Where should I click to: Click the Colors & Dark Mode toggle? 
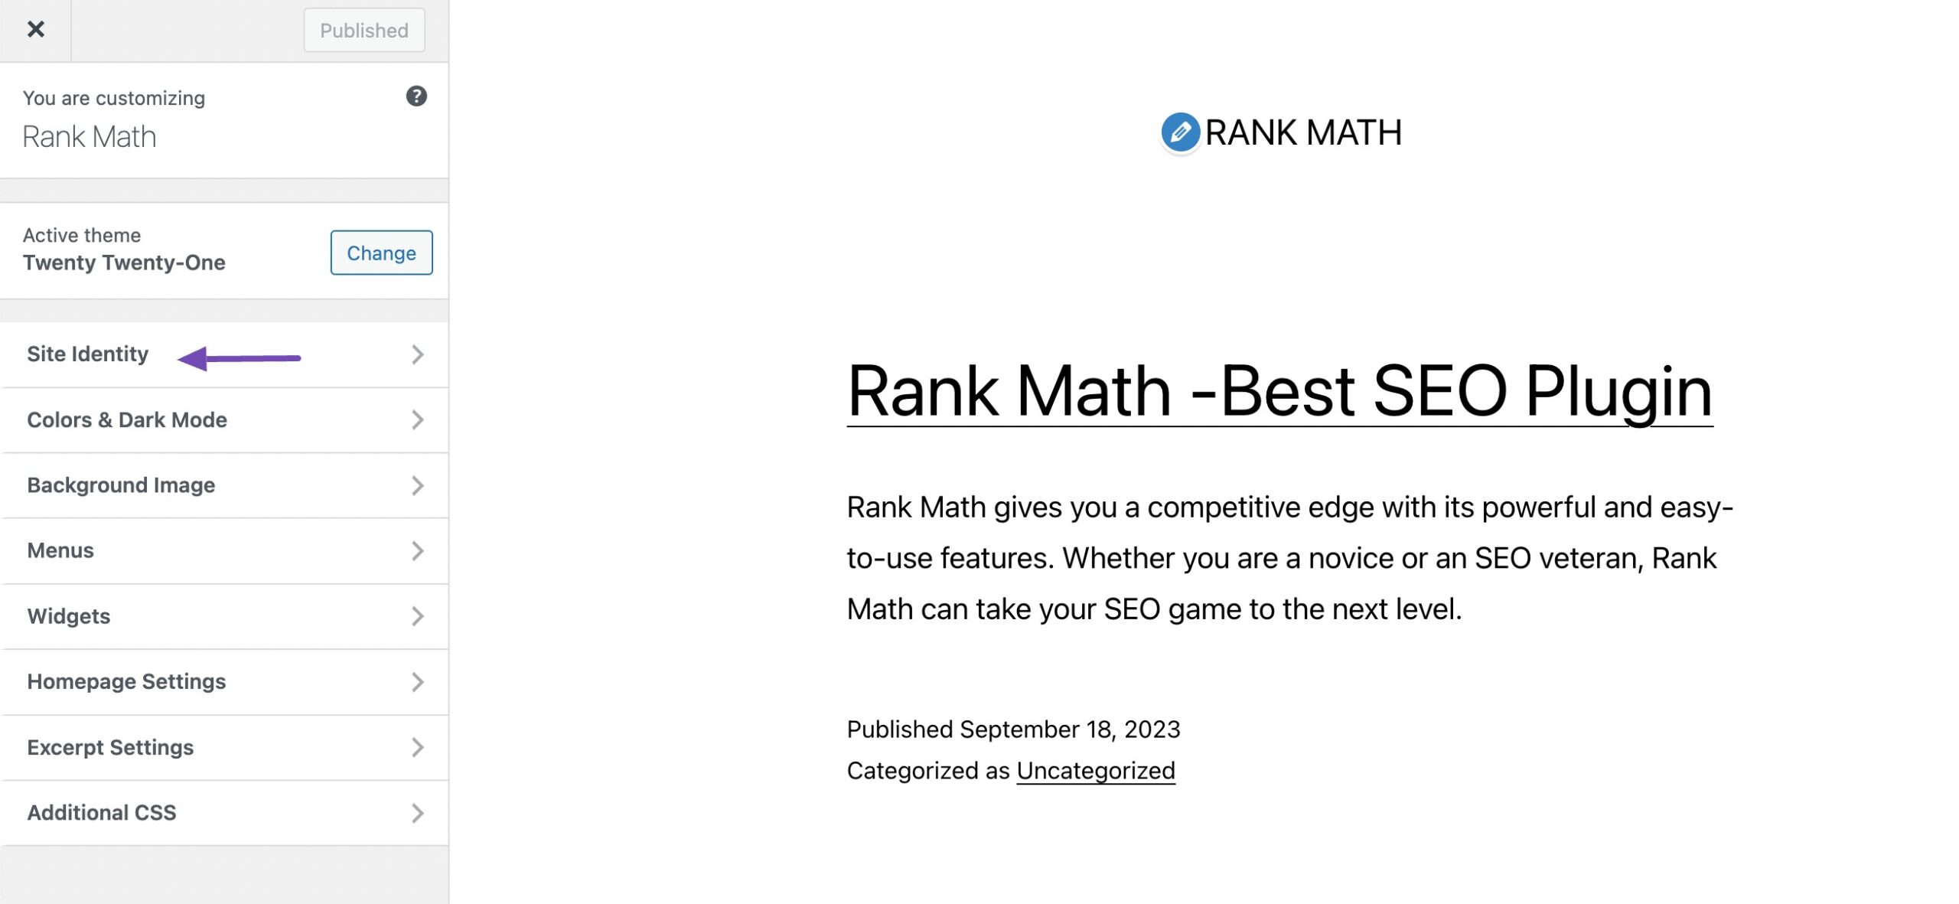[x=225, y=419]
